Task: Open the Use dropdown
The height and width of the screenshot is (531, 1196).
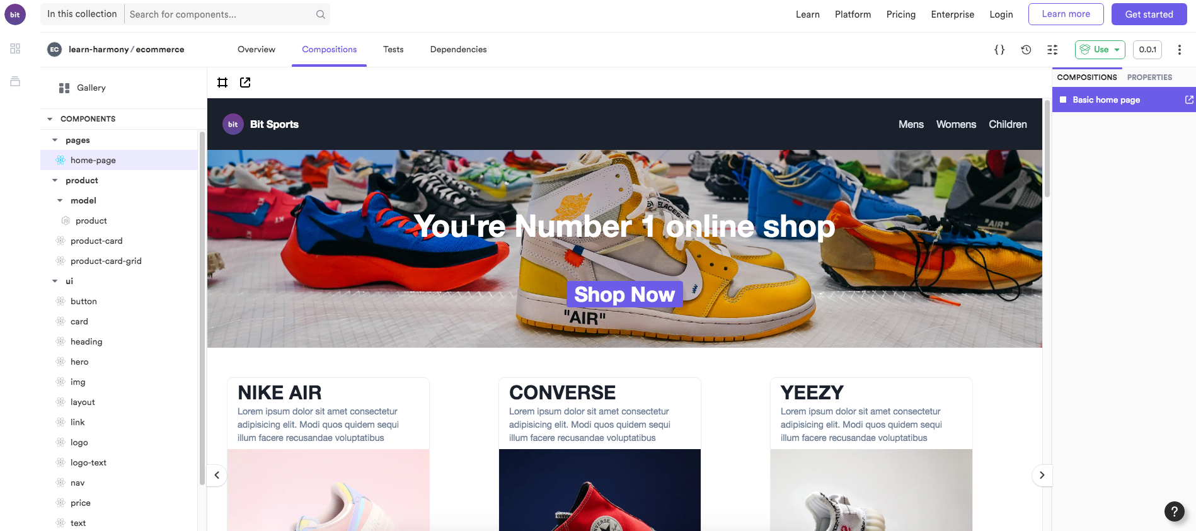Action: tap(1100, 50)
